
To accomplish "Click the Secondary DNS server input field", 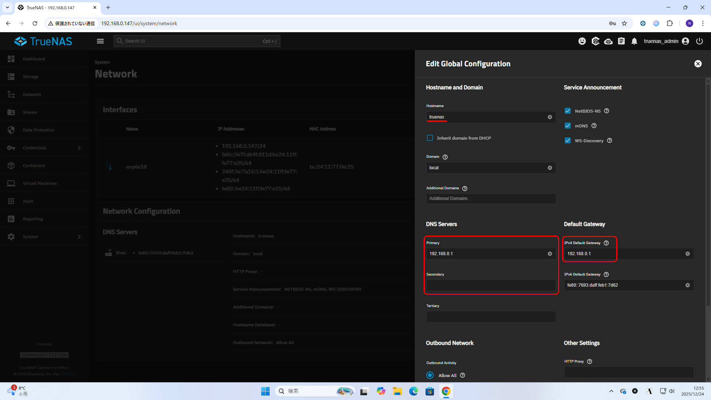I will coord(491,285).
